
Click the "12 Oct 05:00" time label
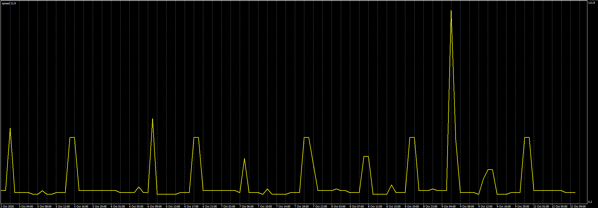pyautogui.click(x=560, y=206)
